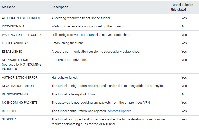Click the Handshake failed description text
This screenshot has width=199, height=129.
click(64, 78)
